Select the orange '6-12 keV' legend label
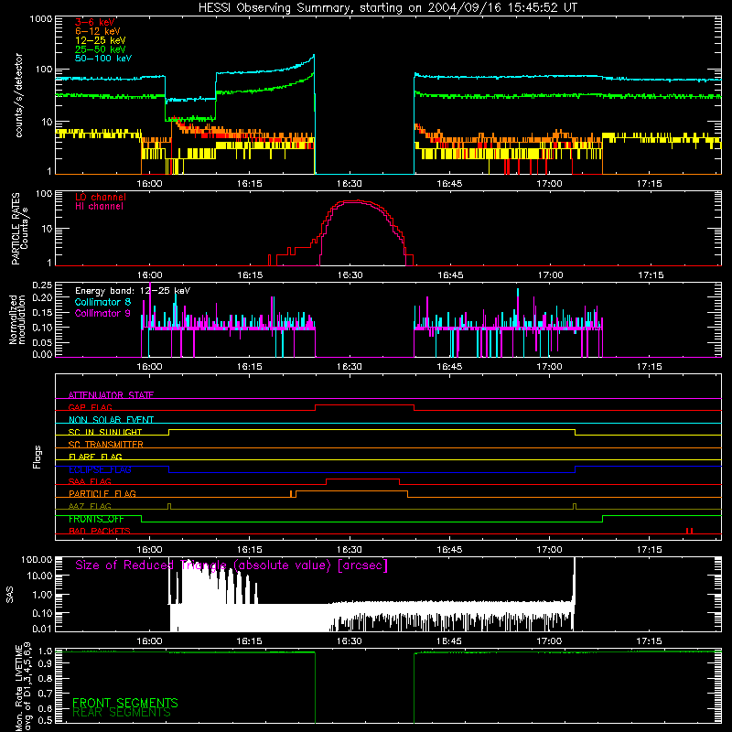The image size is (732, 732). 97,31
